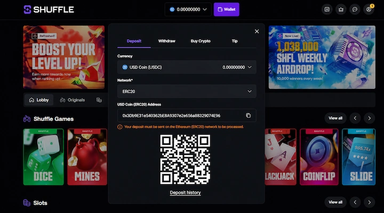Click the deposit address field
The height and width of the screenshot is (213, 384).
click(x=187, y=116)
